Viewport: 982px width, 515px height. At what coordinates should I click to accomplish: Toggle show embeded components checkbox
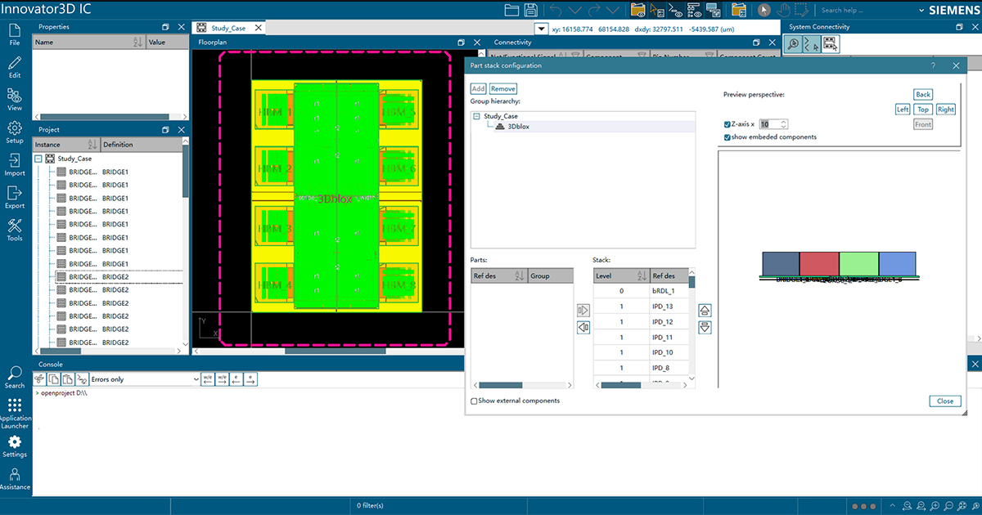pyautogui.click(x=727, y=137)
